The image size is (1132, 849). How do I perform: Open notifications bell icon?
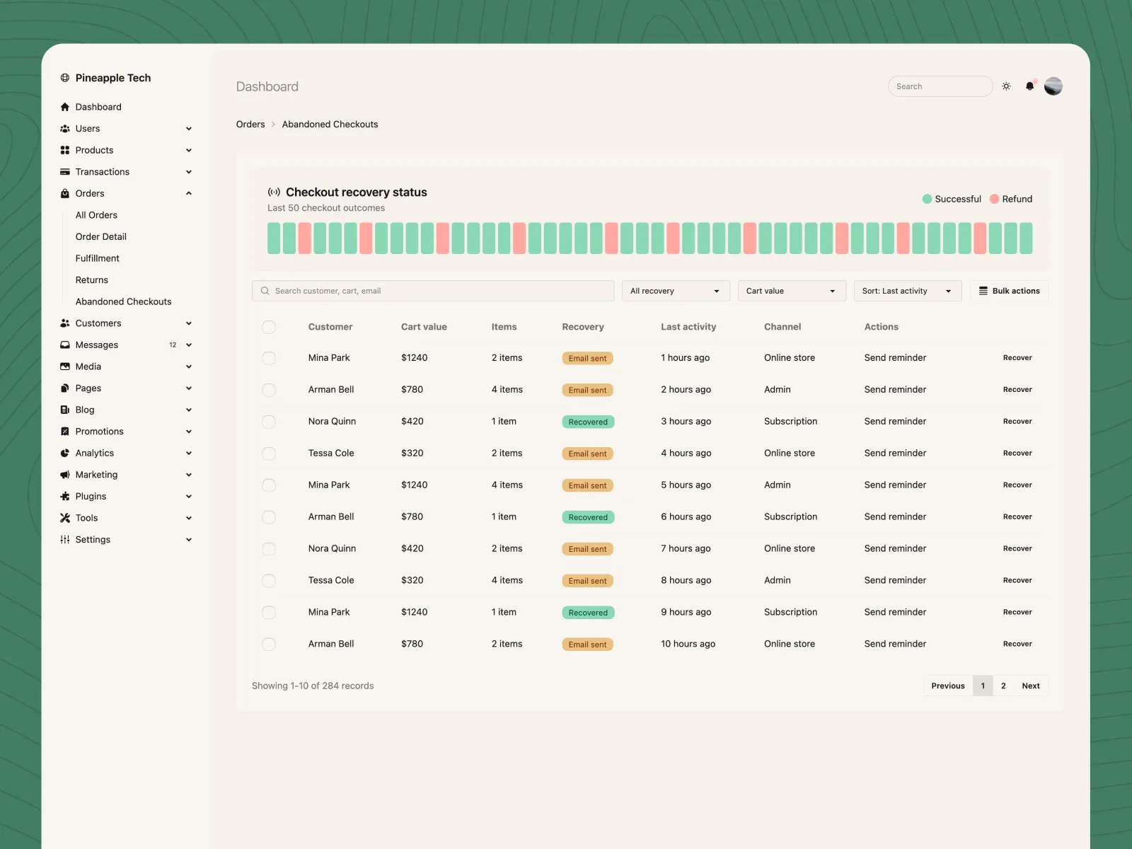[x=1029, y=86]
